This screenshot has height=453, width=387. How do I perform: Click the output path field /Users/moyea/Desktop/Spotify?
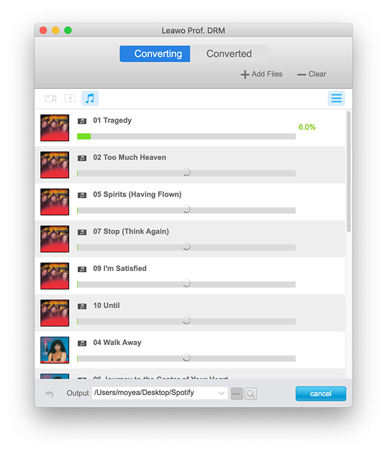click(153, 393)
